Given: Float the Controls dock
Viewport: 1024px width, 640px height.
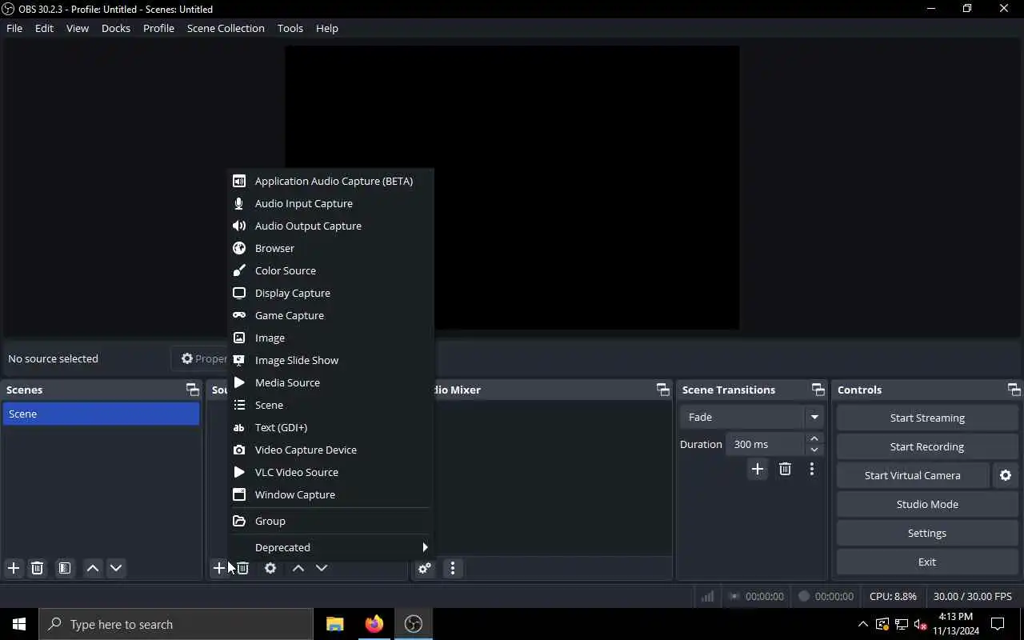Looking at the screenshot, I should (x=1014, y=390).
